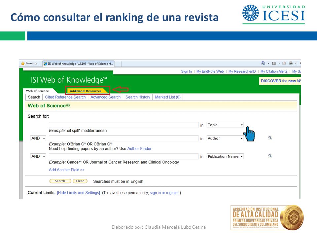Click Add Another Field >> link
This screenshot has width=317, height=238.
click(67, 170)
